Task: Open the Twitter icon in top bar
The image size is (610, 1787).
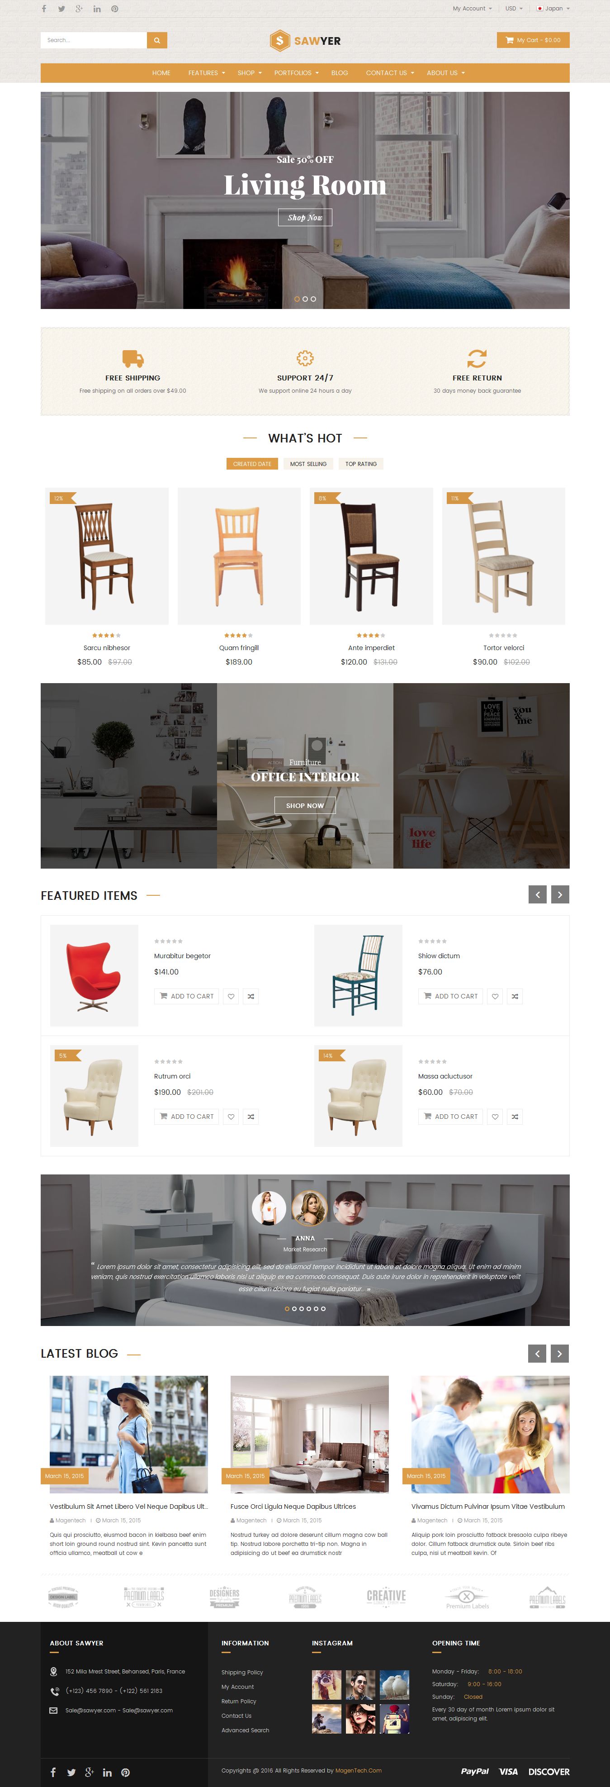Action: tap(61, 9)
